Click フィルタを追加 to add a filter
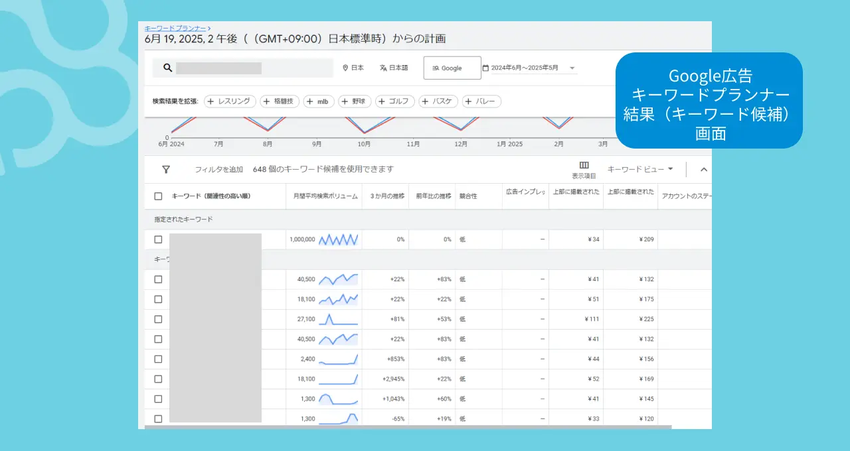The height and width of the screenshot is (451, 850). (218, 170)
